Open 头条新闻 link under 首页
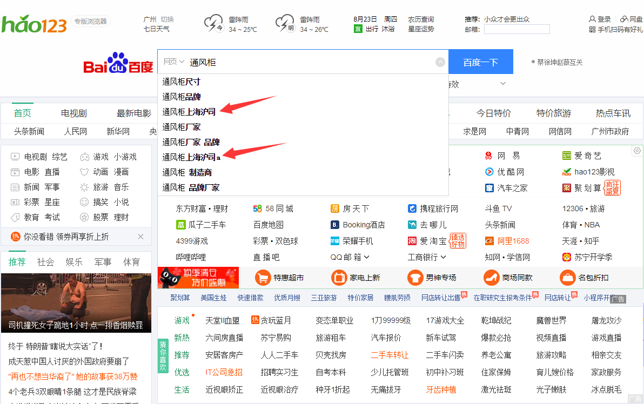 click(x=29, y=131)
